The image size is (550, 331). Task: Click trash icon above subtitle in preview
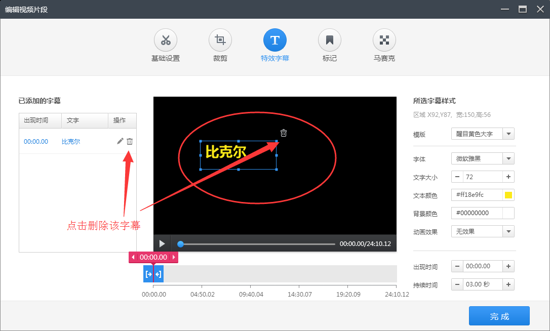[x=283, y=133]
